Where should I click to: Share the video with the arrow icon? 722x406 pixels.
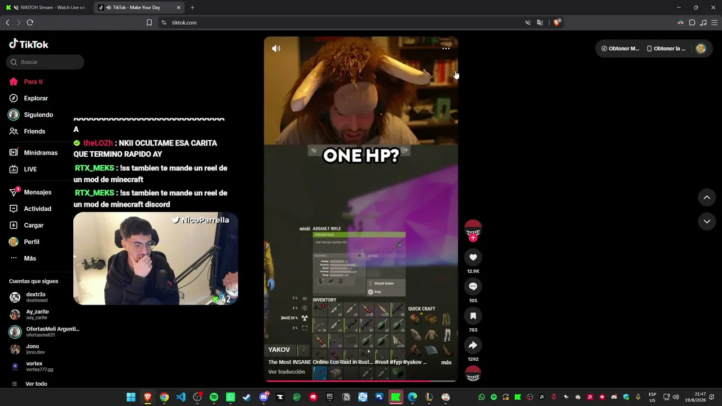473,345
